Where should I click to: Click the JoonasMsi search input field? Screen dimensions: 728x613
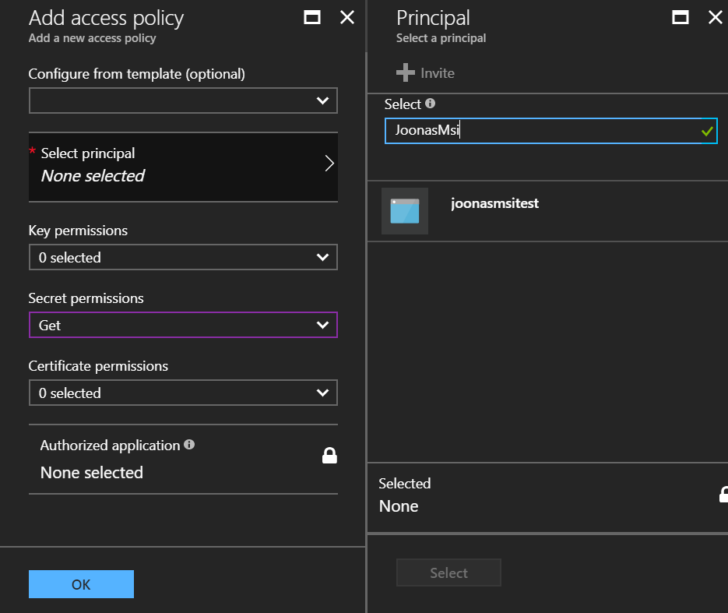[x=541, y=131]
